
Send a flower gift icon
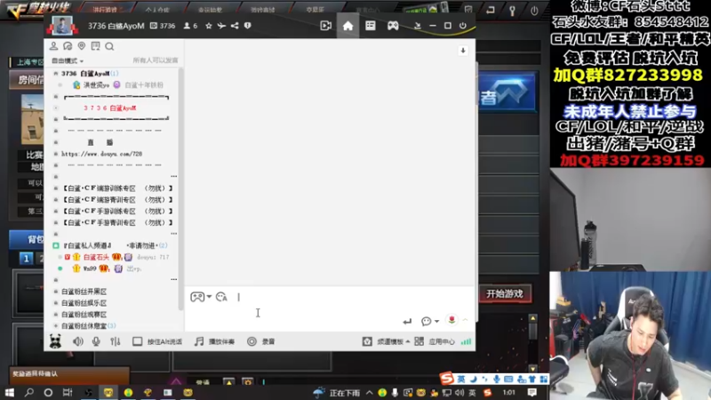[x=451, y=320]
